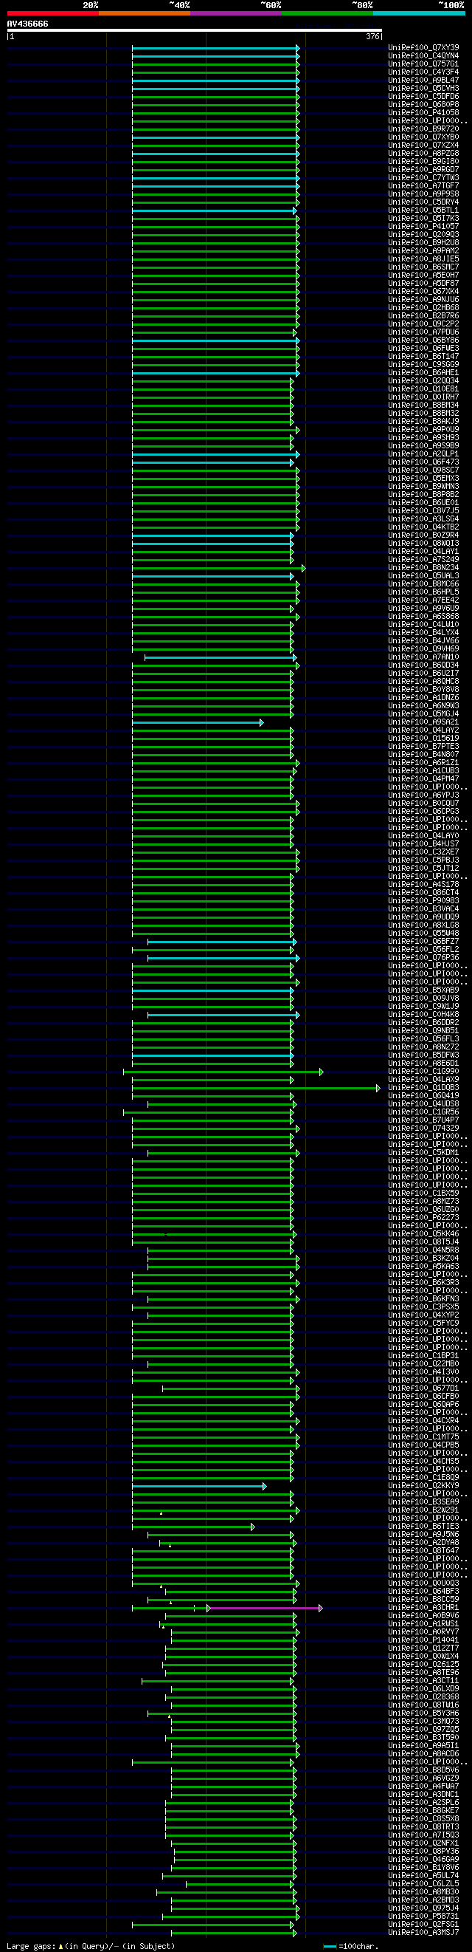Open hit UniRef100_C7YTW3

[423, 178]
